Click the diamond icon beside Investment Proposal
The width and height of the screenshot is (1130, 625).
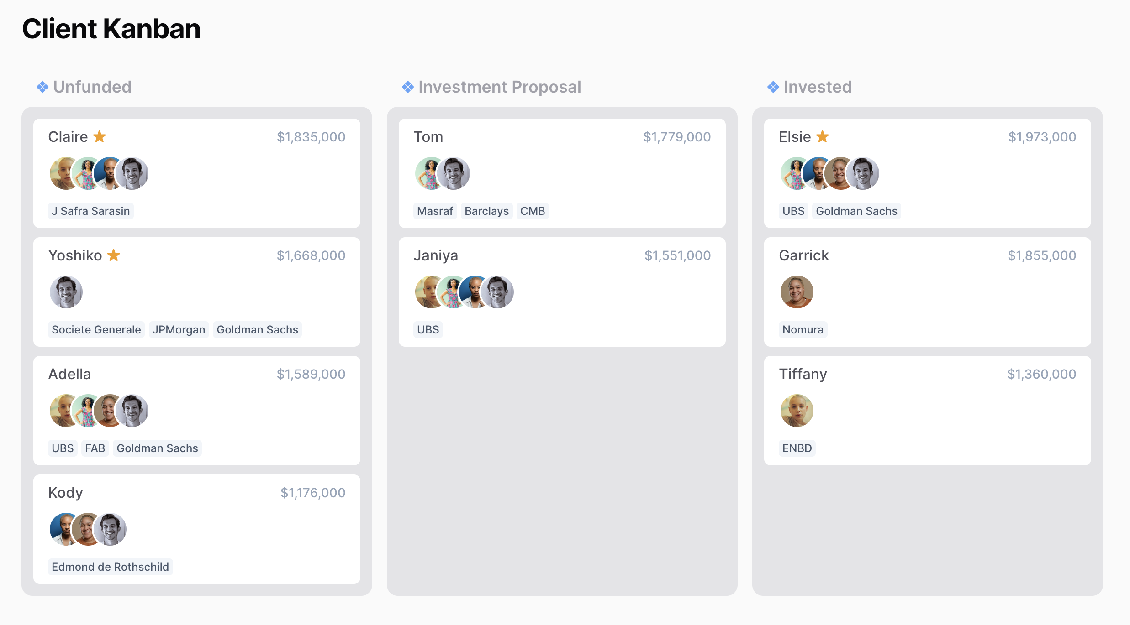[408, 87]
